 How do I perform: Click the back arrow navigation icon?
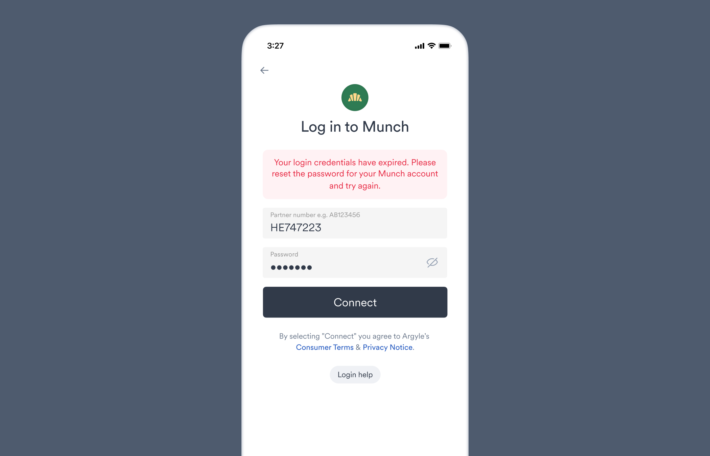(264, 70)
